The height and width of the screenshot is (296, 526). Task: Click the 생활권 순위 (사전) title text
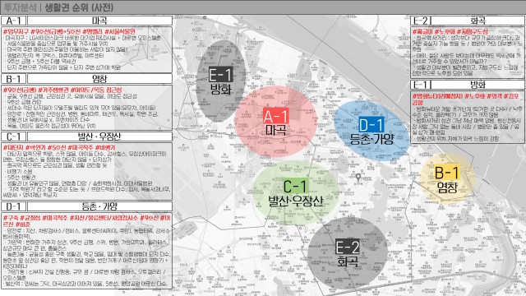[x=79, y=7]
